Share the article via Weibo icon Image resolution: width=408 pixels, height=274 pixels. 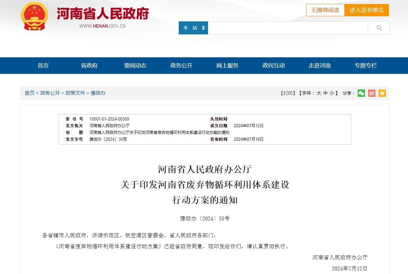coord(371,93)
